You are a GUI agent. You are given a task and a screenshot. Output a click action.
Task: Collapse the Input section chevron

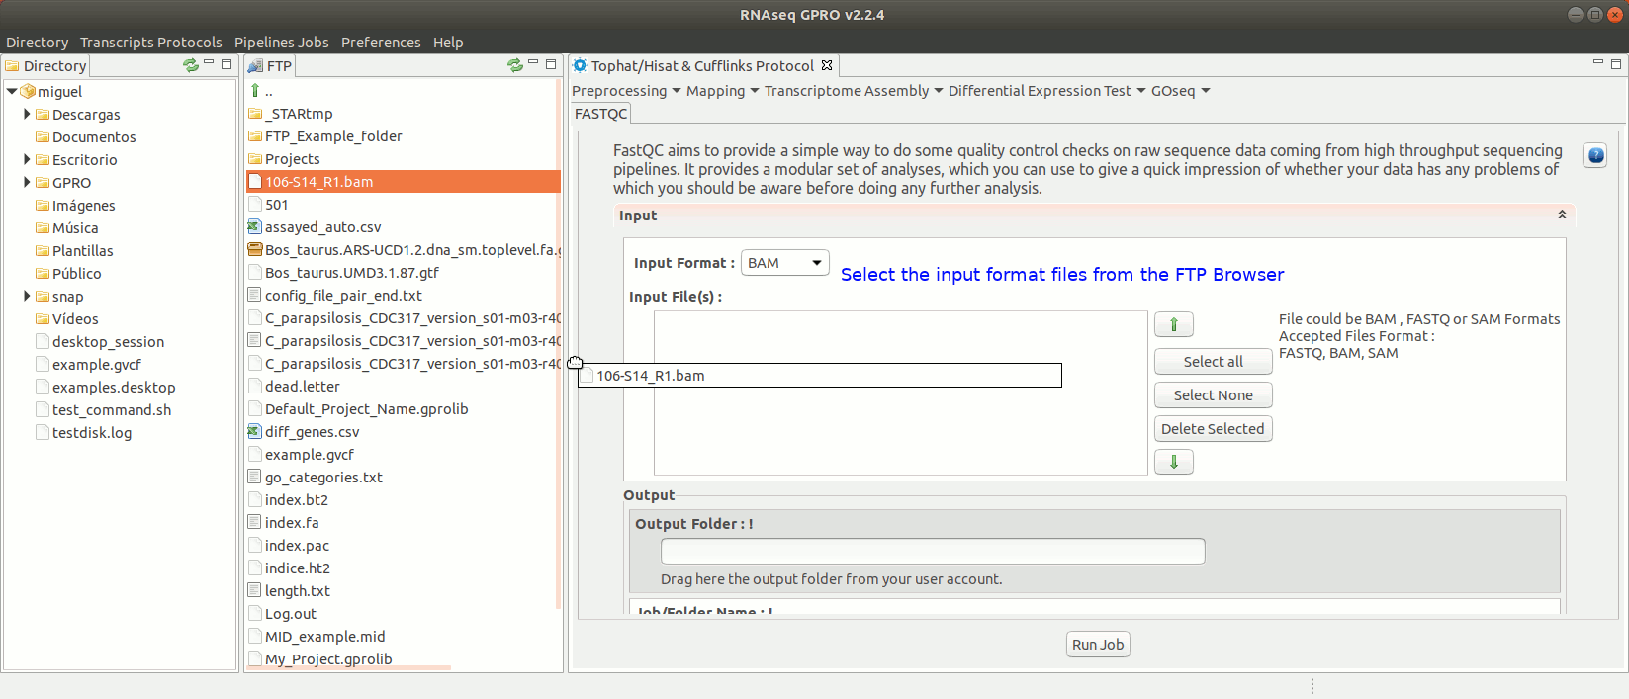click(1562, 215)
